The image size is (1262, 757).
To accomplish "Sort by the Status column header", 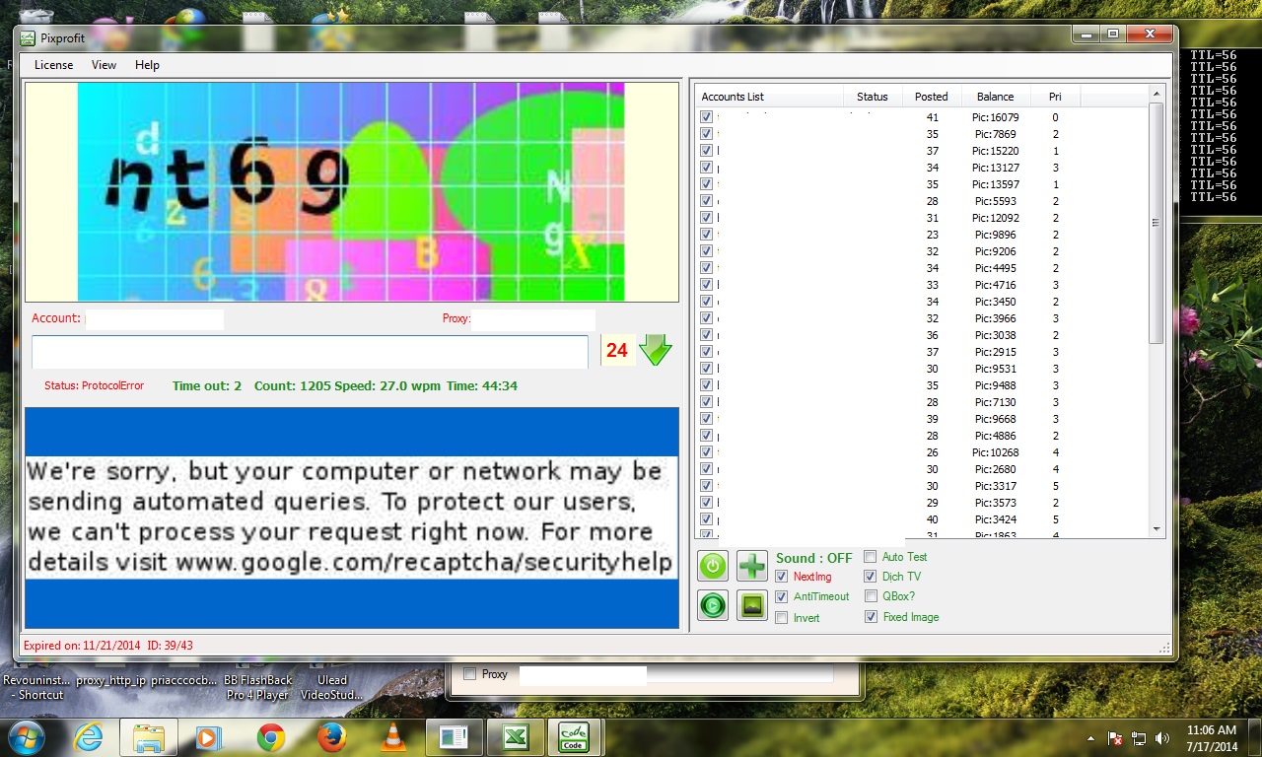I will 873,97.
